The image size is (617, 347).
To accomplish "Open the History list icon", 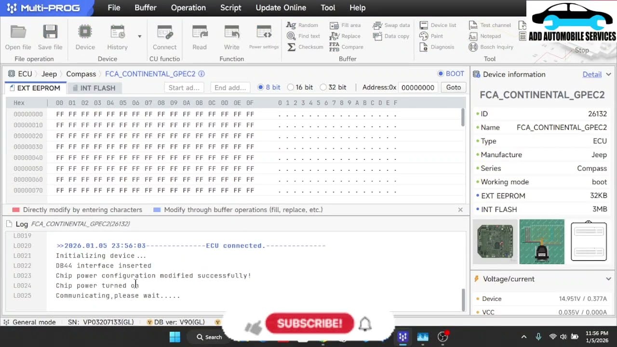I will (117, 32).
